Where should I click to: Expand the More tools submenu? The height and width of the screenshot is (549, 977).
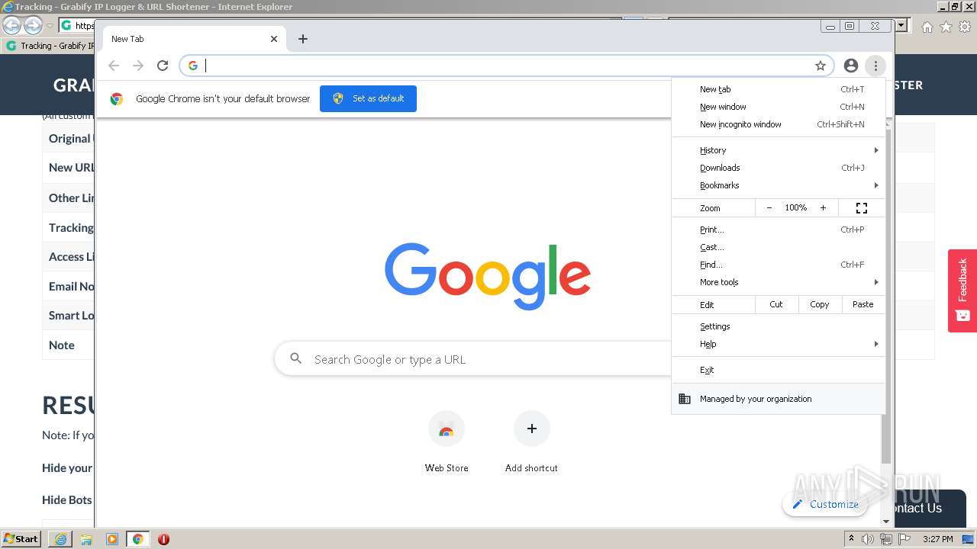pyautogui.click(x=779, y=282)
